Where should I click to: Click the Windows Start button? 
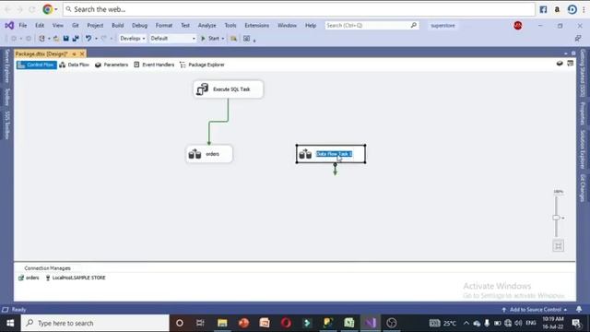[x=10, y=323]
